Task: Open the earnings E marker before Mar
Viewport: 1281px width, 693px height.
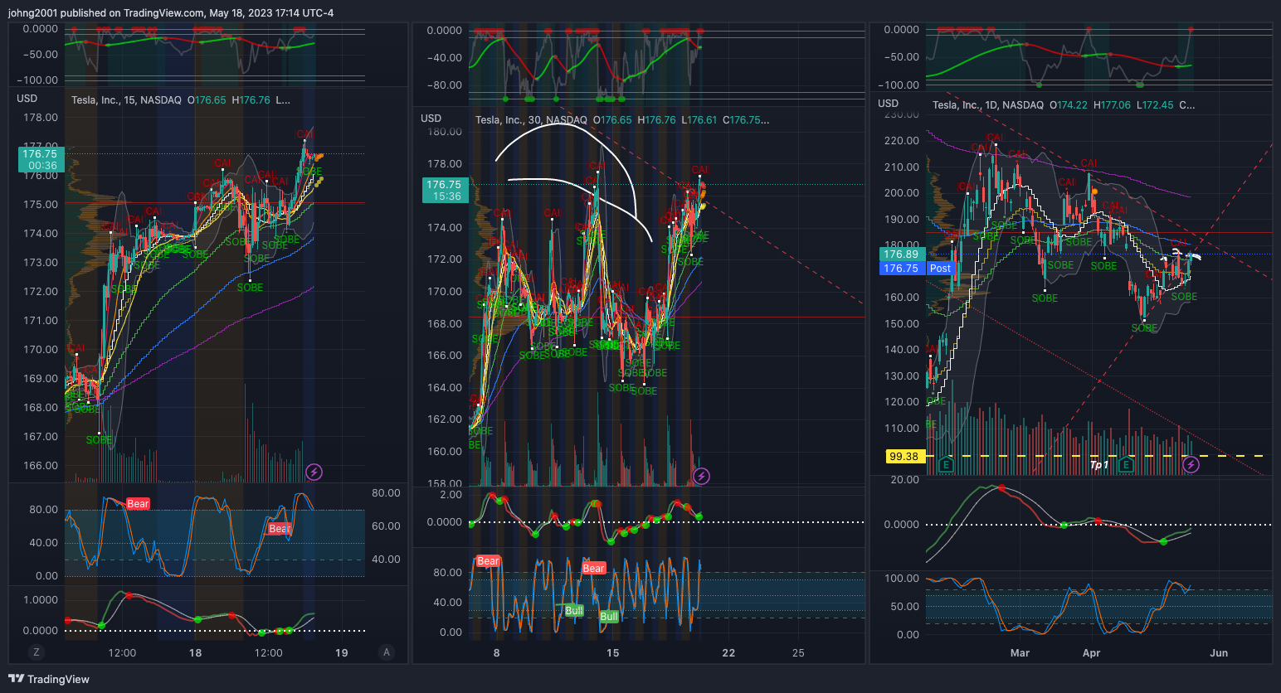Action: point(945,465)
